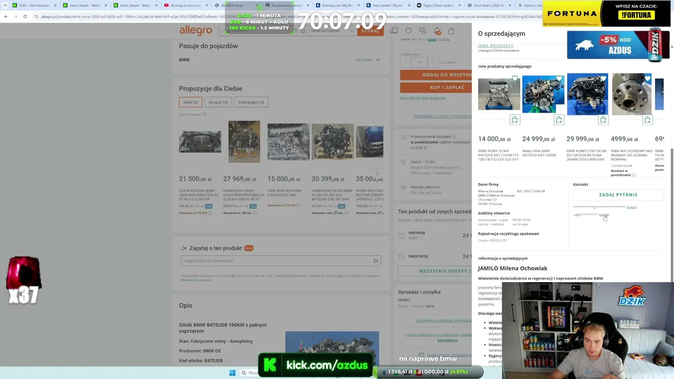This screenshot has width=674, height=379.
Task: Open the 27 969 zł suggested engine thumbnail
Action: (244, 142)
